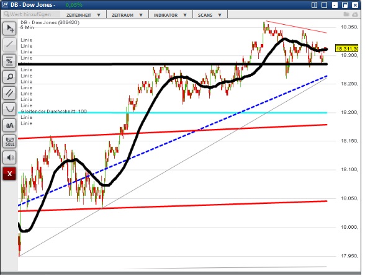Select the trend line drawing tool
This screenshot has width=365, height=279.
coord(9,44)
